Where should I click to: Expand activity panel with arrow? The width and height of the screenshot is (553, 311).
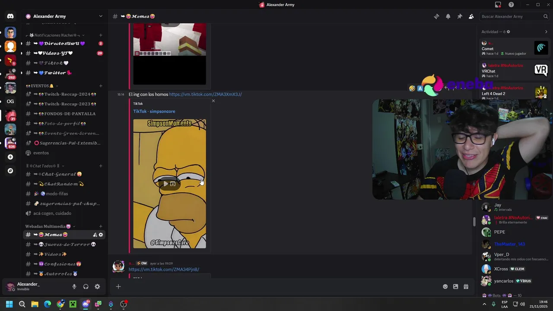pyautogui.click(x=546, y=32)
